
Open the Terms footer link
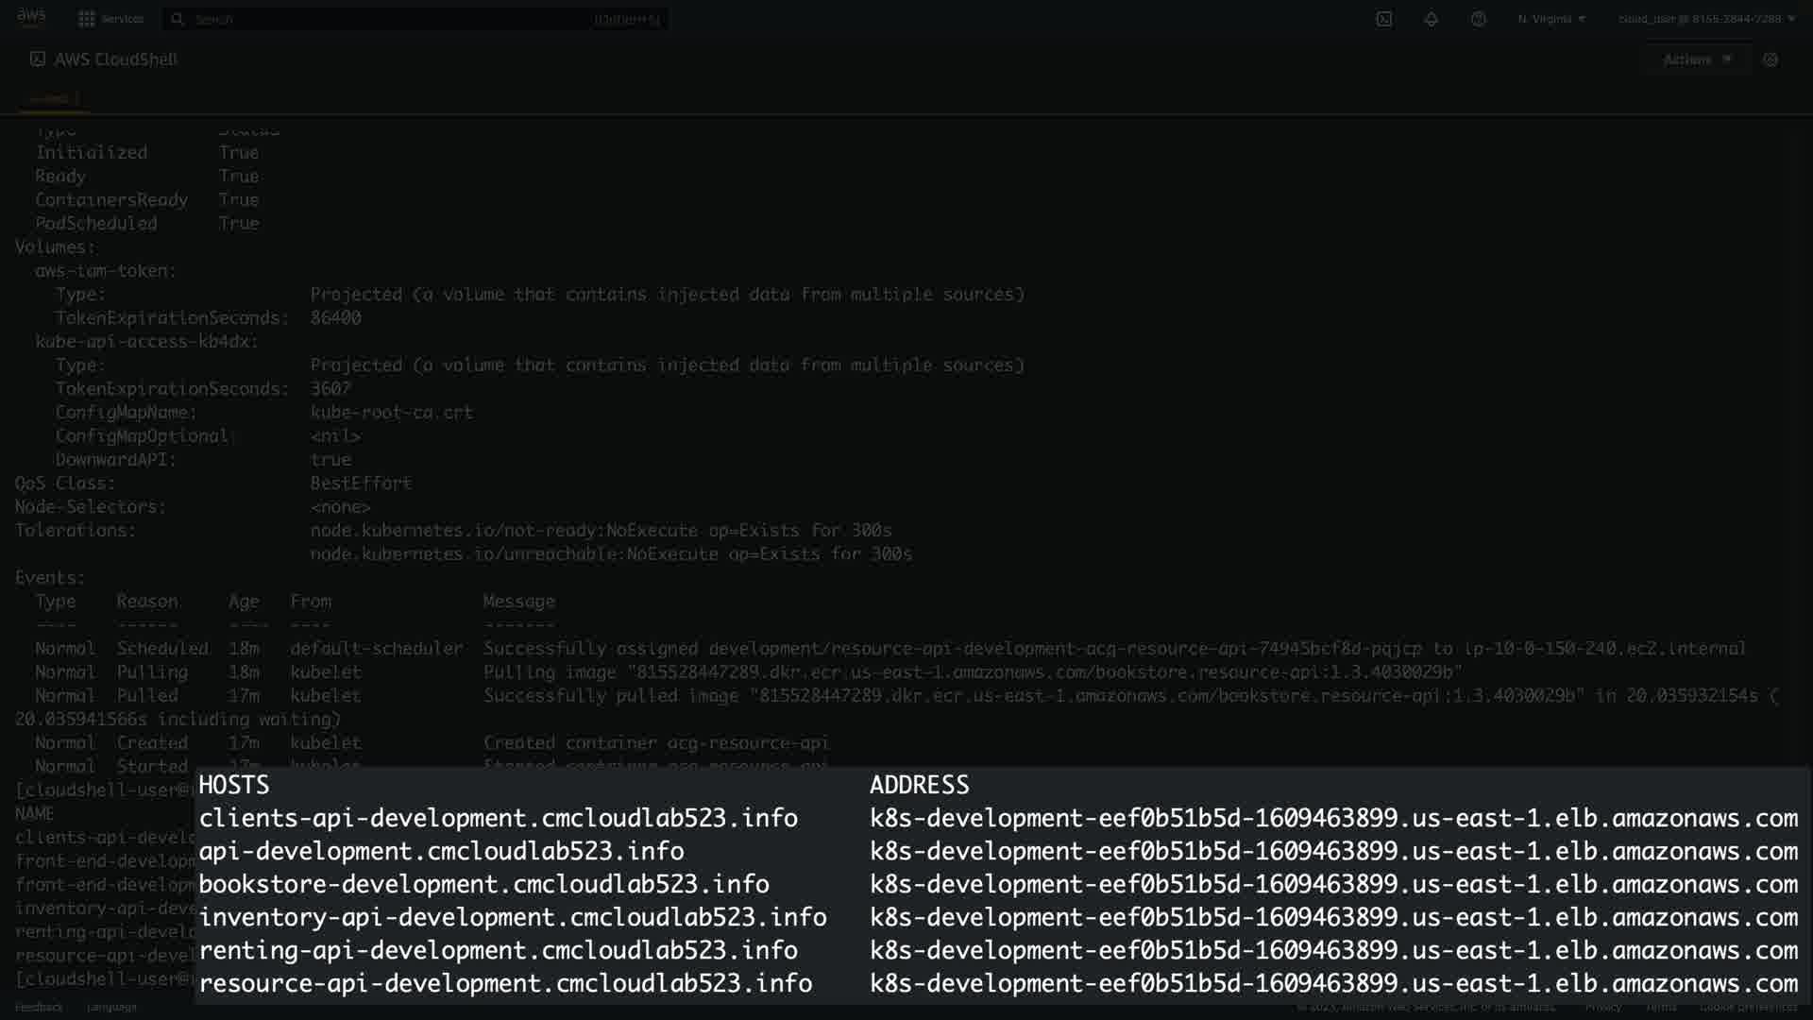click(1661, 1007)
